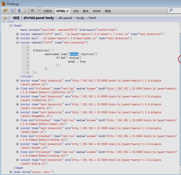Viewport: 181px width, 175px height.
Task: Open the dropdown arrow next to lines icon
Action: 39,11
